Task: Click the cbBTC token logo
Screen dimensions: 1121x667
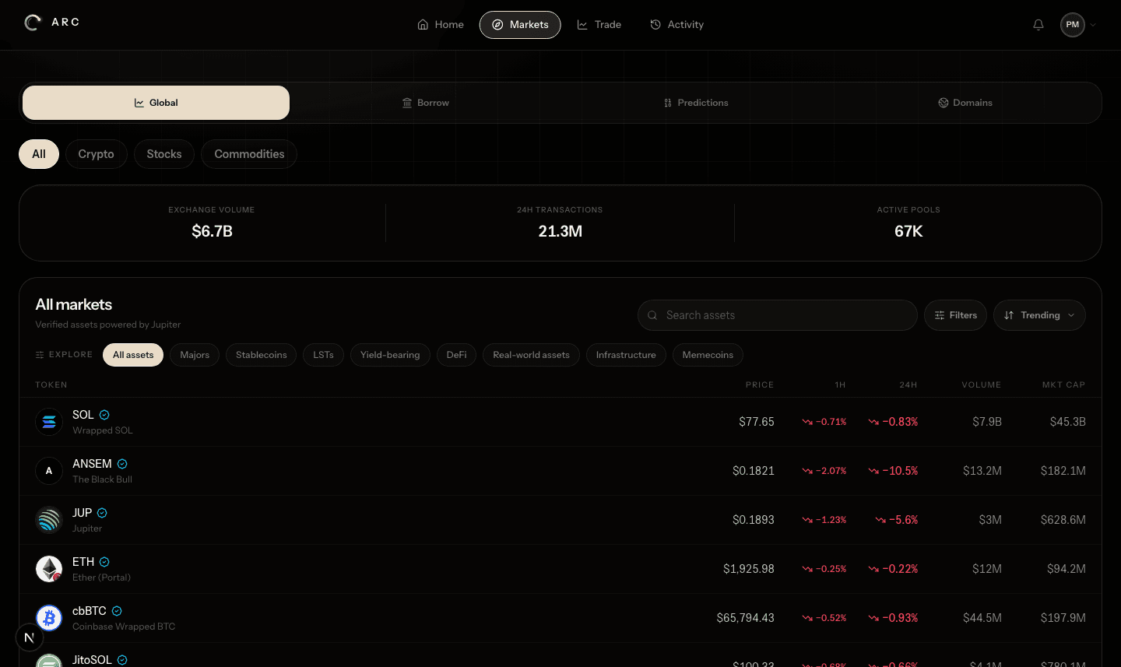Action: [x=49, y=618]
